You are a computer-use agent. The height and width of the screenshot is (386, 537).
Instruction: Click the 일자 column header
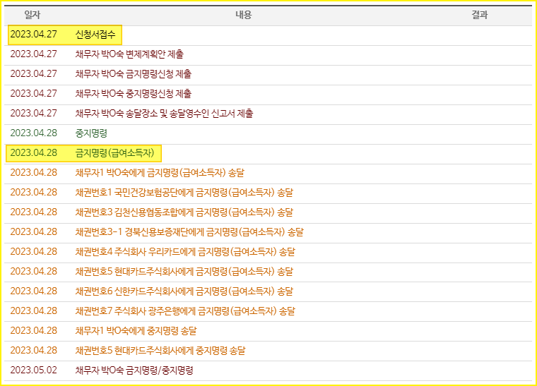(x=33, y=15)
